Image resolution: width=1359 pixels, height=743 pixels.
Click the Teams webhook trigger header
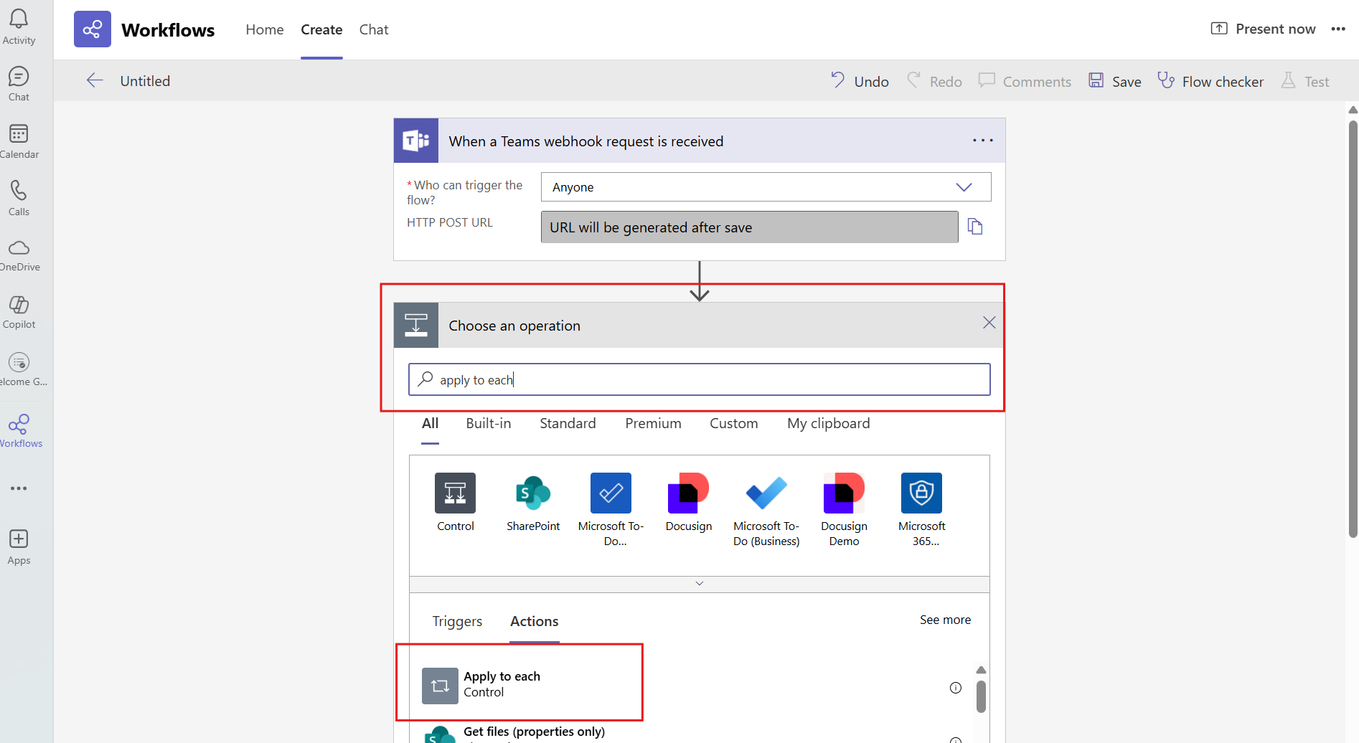click(700, 141)
